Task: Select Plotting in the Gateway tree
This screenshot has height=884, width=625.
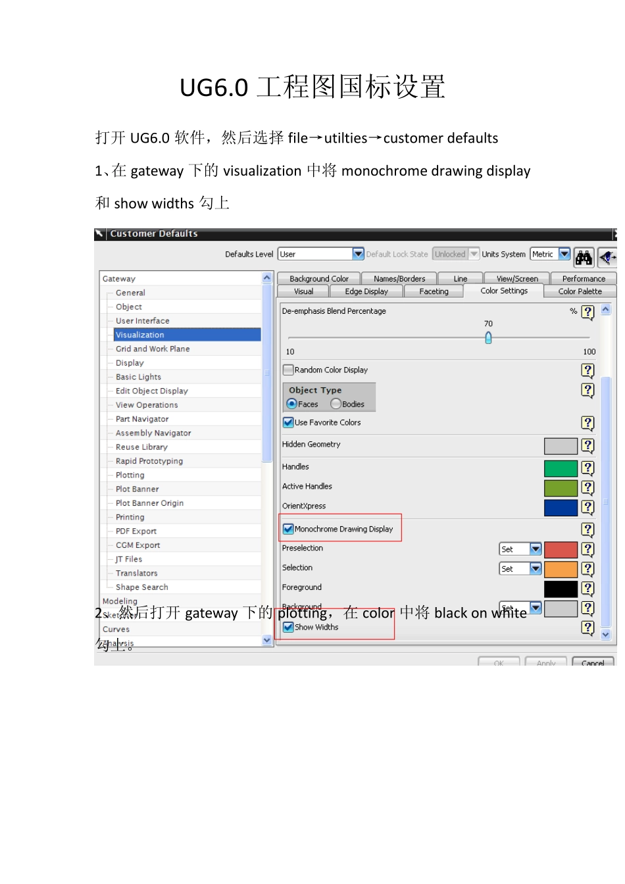Action: pos(130,475)
